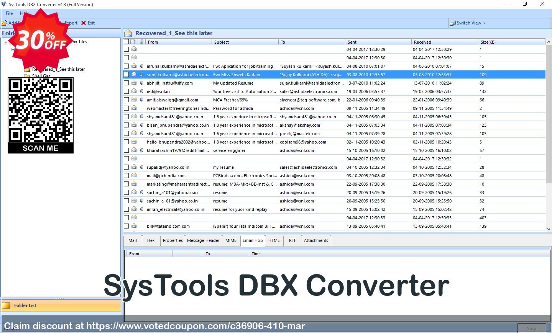This screenshot has width=552, height=333.
Task: Check the box for mail@pcbindia.com email
Action: pos(126,176)
